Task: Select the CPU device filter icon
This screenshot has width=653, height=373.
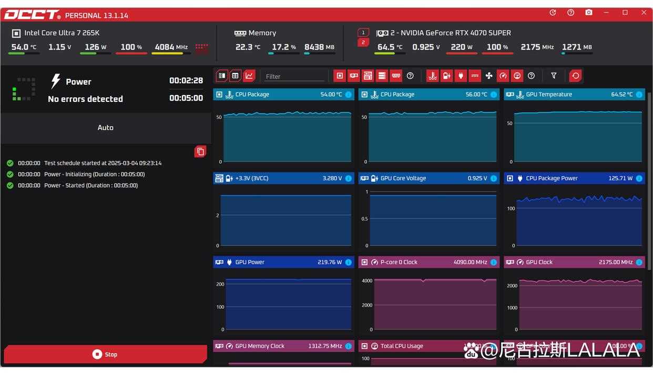Action: click(339, 76)
